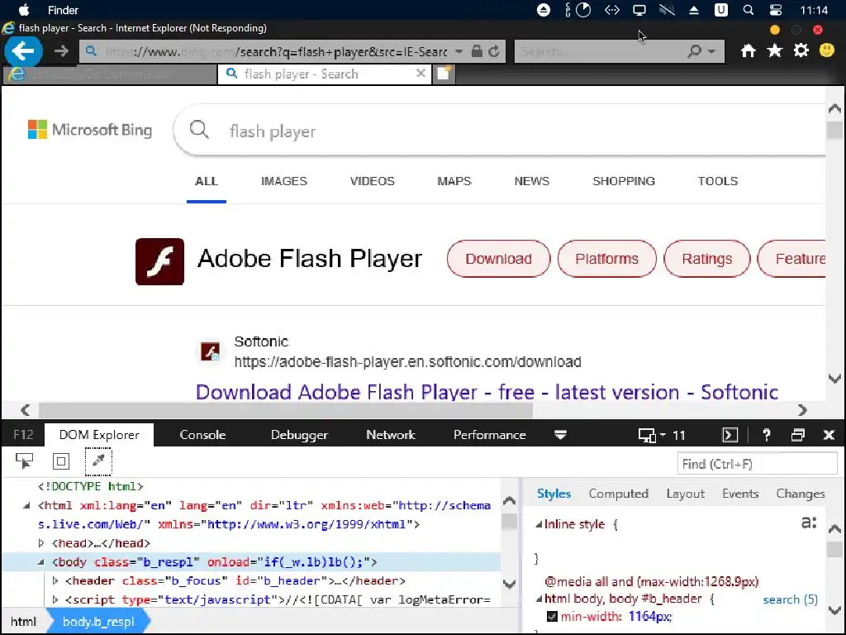Click the smiley feedback icon

tap(826, 50)
